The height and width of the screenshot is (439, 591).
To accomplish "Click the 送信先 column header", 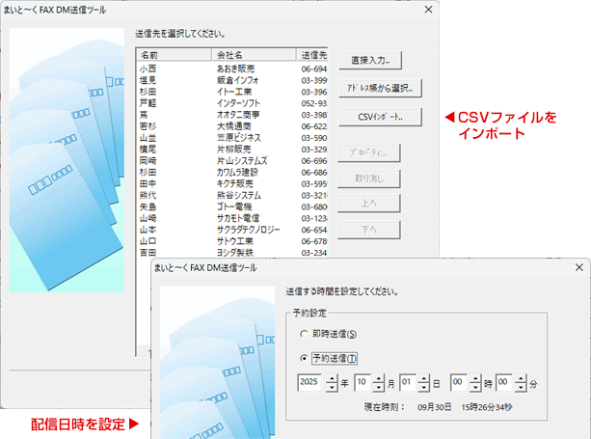I will (x=313, y=55).
